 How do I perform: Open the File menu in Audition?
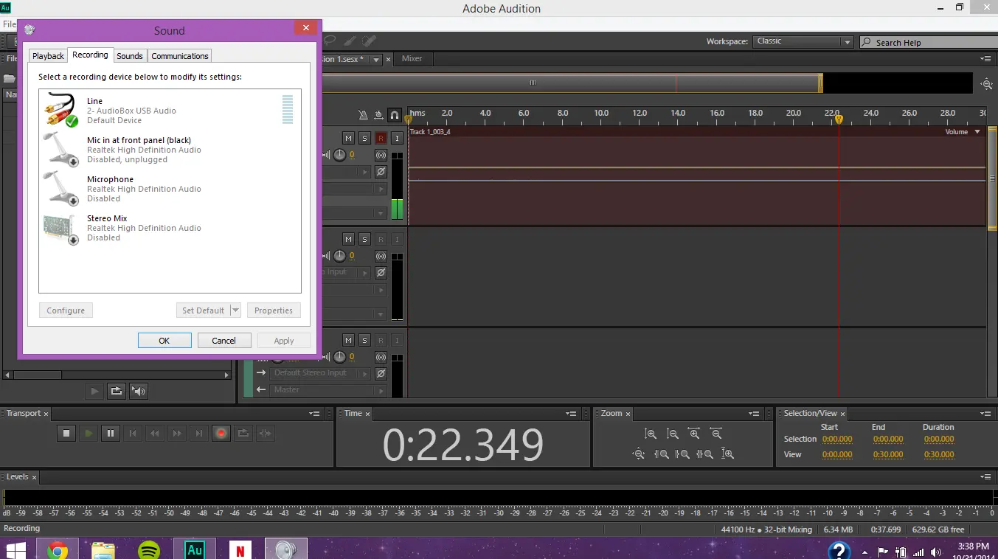pyautogui.click(x=9, y=24)
